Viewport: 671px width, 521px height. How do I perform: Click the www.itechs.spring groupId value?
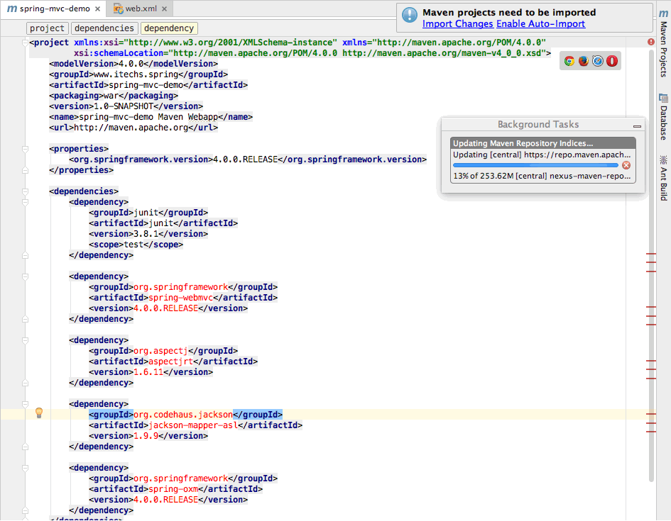coord(136,74)
